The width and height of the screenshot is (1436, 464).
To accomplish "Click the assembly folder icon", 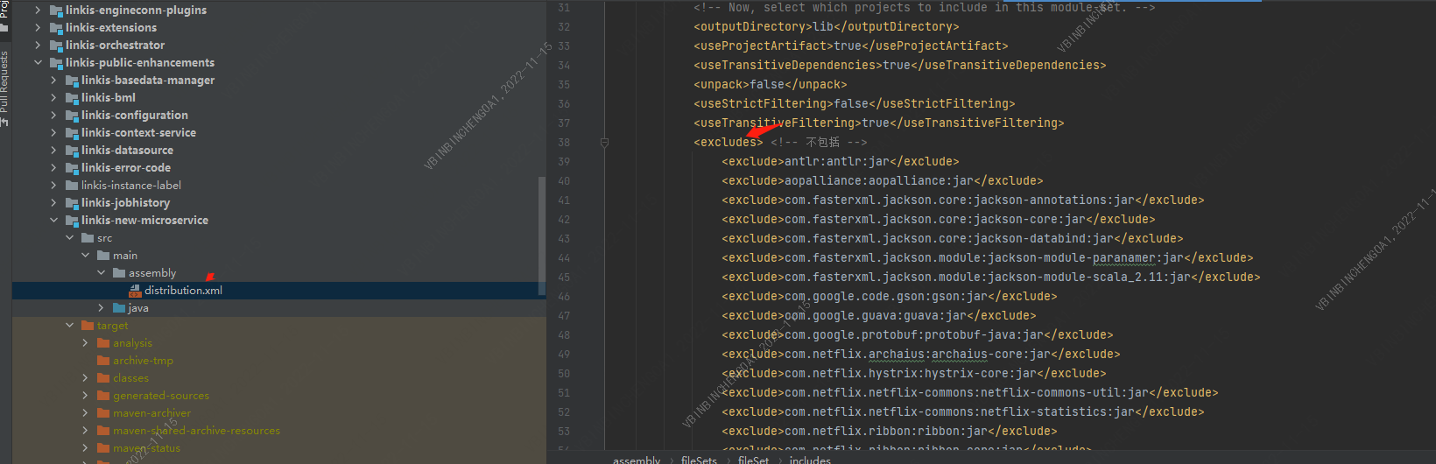I will point(119,273).
